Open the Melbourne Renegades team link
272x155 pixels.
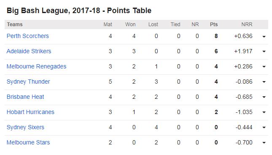coord(36,66)
